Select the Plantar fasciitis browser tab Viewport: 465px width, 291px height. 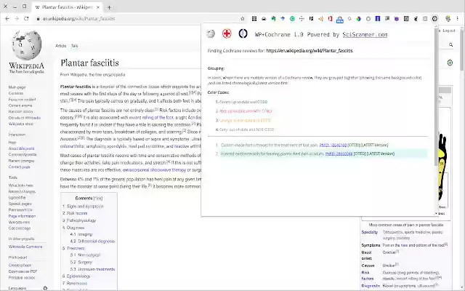67,7
